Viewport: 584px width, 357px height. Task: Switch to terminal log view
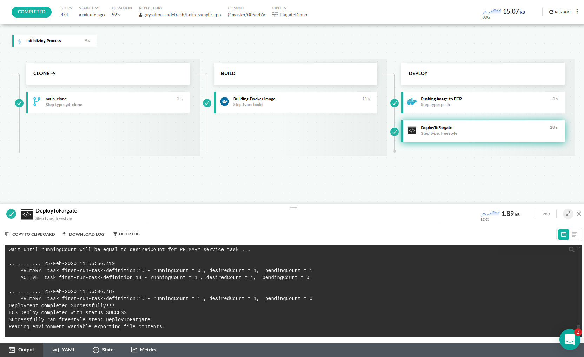pos(564,234)
